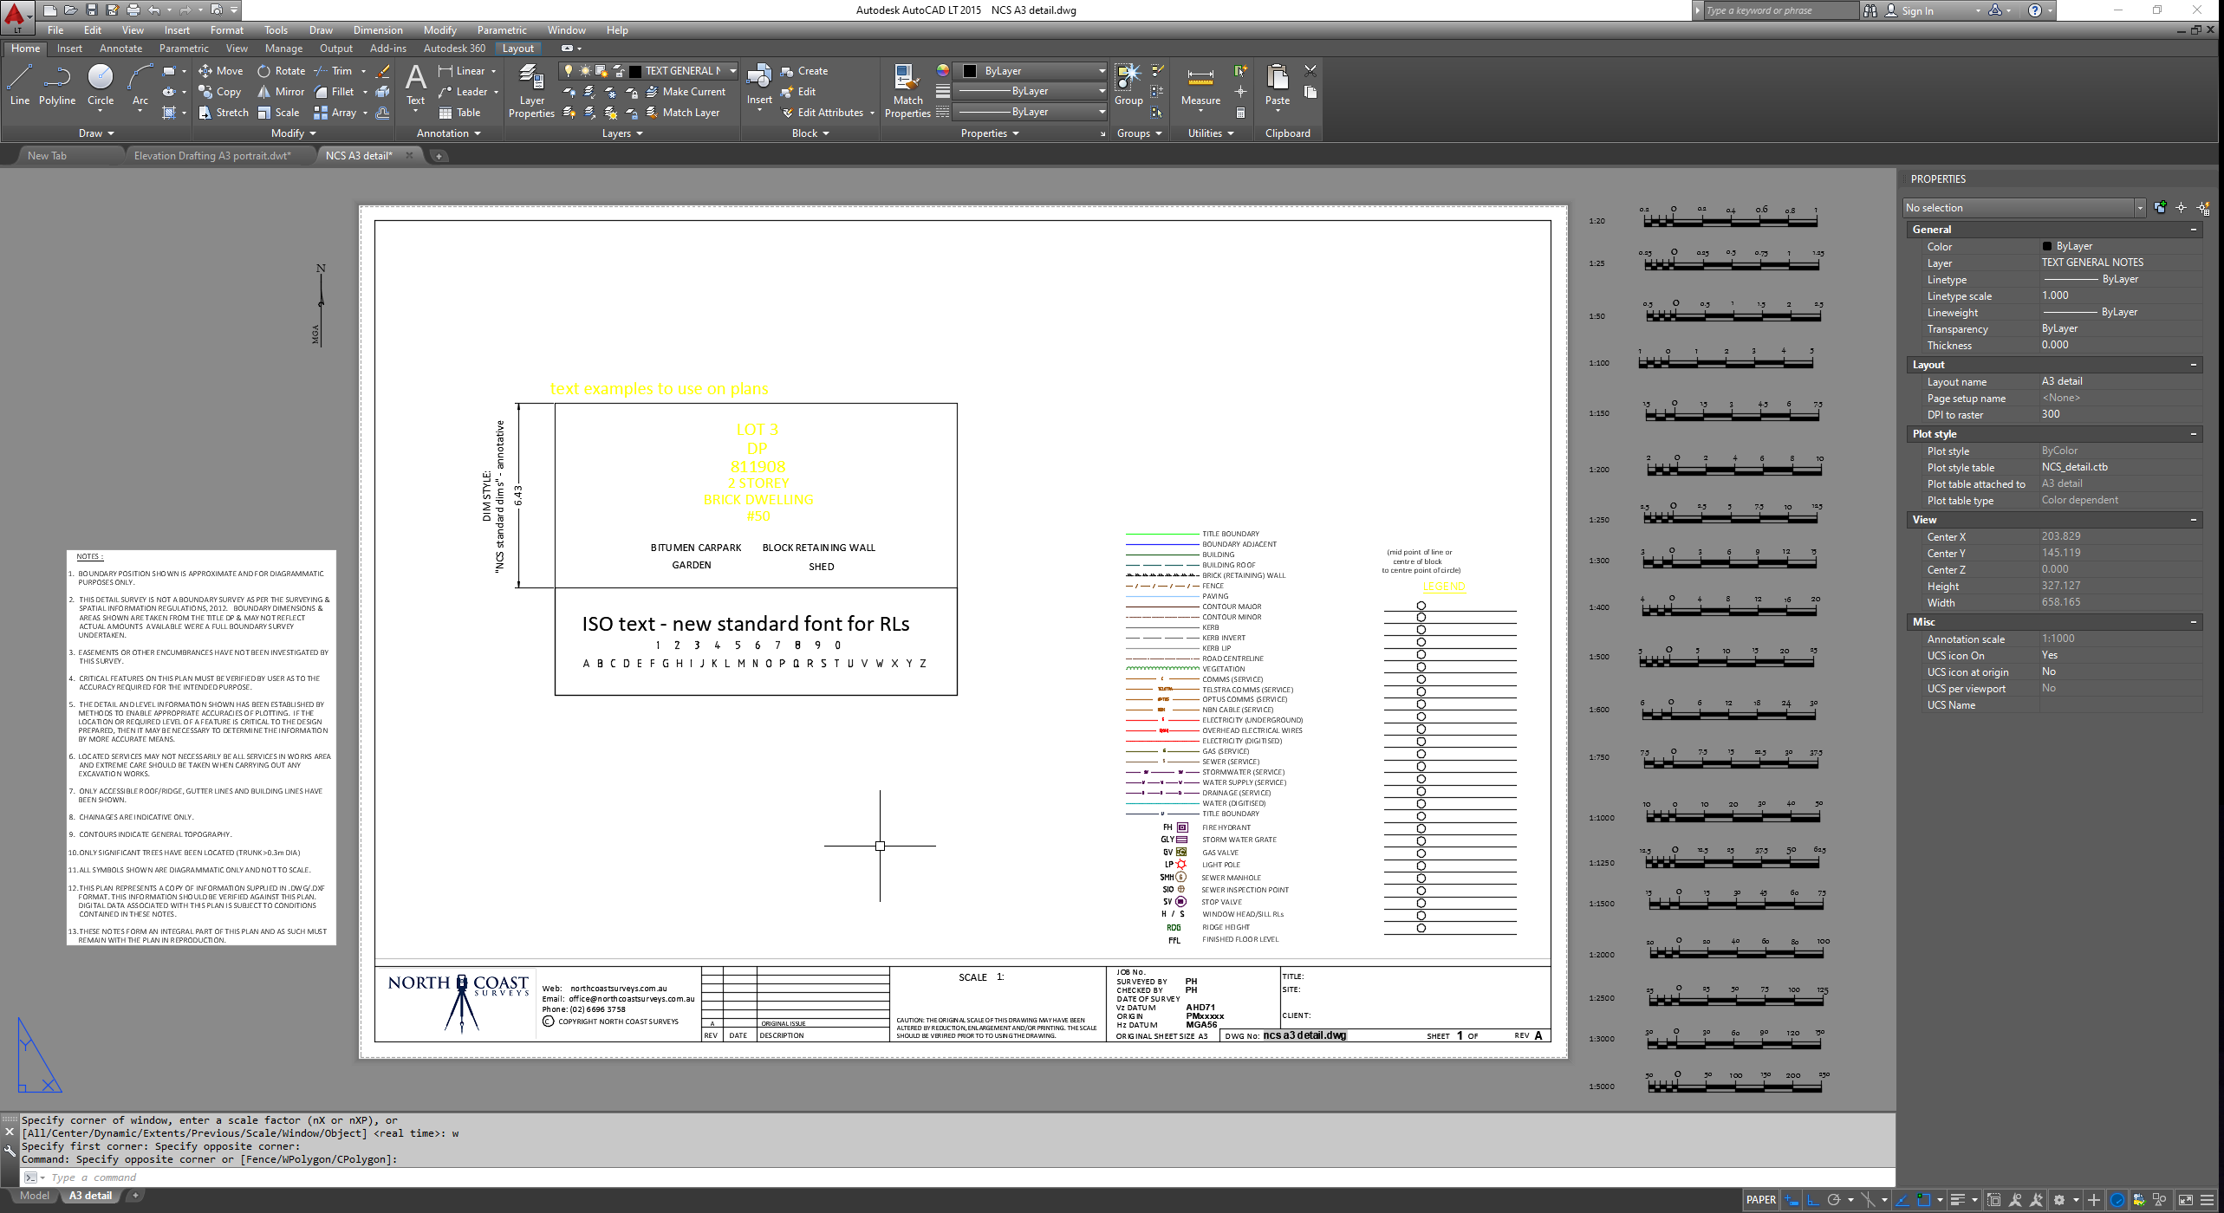The width and height of the screenshot is (2224, 1213).
Task: Collapse the Plot style properties section
Action: pyautogui.click(x=2193, y=434)
